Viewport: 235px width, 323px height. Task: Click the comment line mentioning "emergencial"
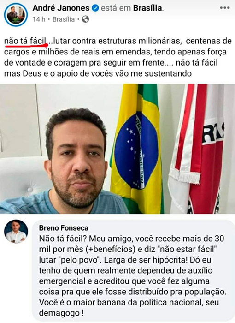click(124, 281)
